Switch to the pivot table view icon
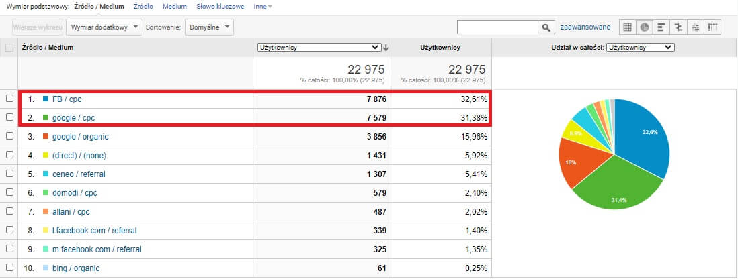738x279 pixels. 712,27
